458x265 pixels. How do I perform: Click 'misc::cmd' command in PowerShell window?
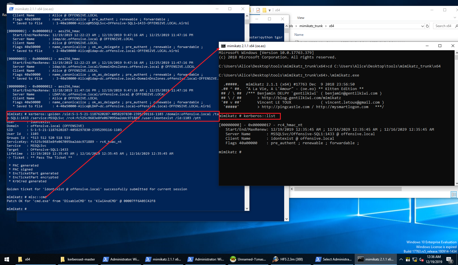[x=37, y=197]
